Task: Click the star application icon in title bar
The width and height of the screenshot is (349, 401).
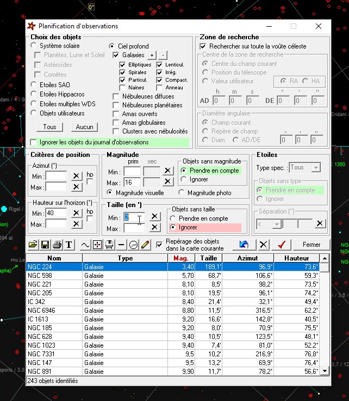Action: click(x=32, y=26)
